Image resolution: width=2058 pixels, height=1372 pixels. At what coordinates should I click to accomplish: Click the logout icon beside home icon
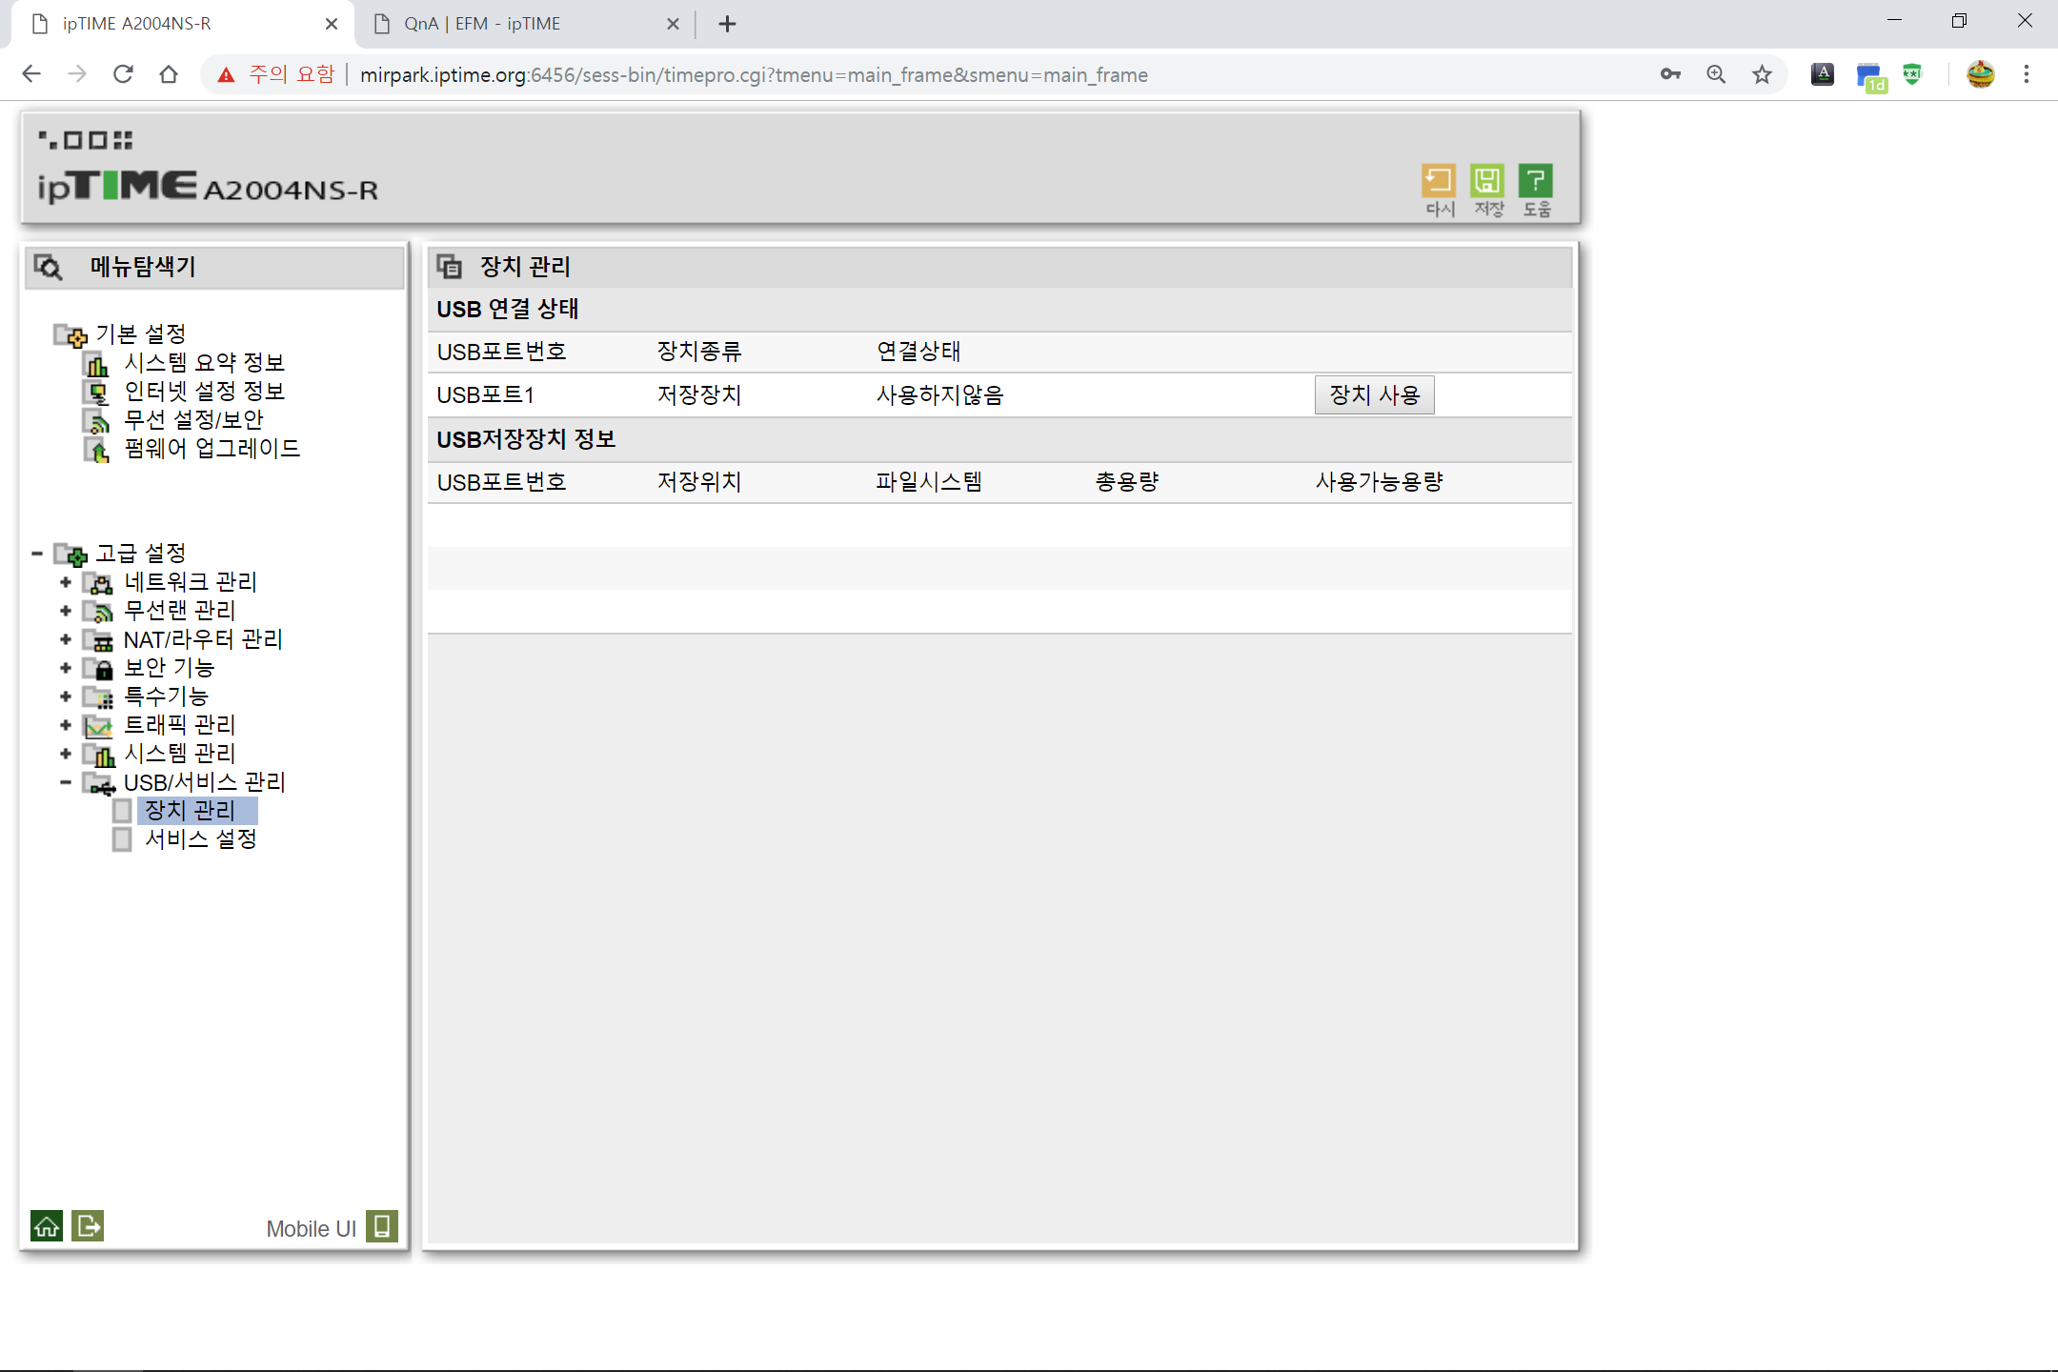[89, 1226]
